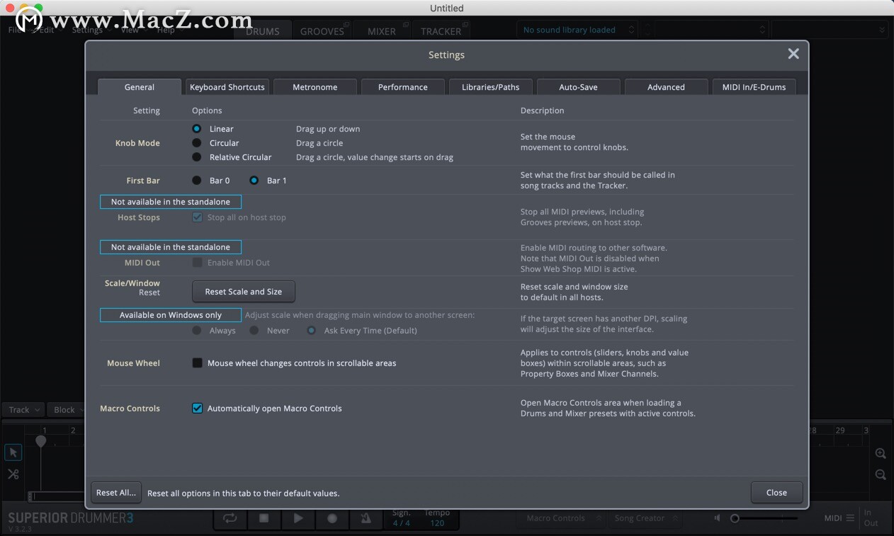Click the stop transport button
Image resolution: width=894 pixels, height=536 pixels.
coord(264,518)
